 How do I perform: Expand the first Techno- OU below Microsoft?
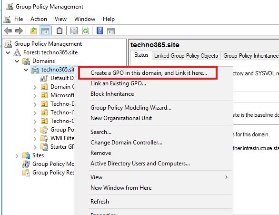(x=35, y=104)
